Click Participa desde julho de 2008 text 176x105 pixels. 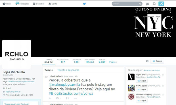[19, 95]
